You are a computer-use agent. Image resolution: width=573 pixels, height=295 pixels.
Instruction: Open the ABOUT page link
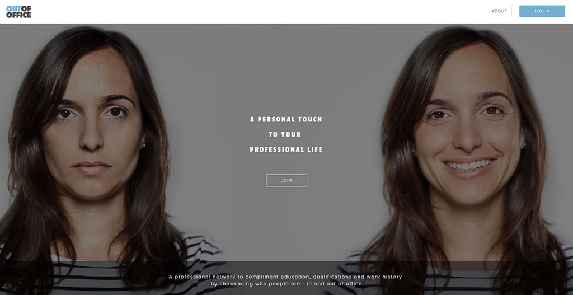(499, 11)
